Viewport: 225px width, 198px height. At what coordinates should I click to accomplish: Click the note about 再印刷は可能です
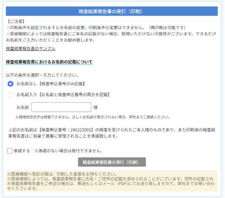tap(166, 27)
